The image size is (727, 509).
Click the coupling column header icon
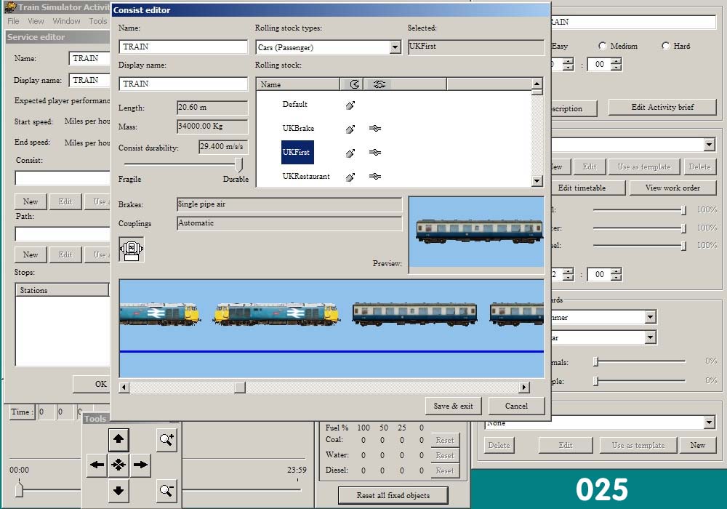pos(379,84)
